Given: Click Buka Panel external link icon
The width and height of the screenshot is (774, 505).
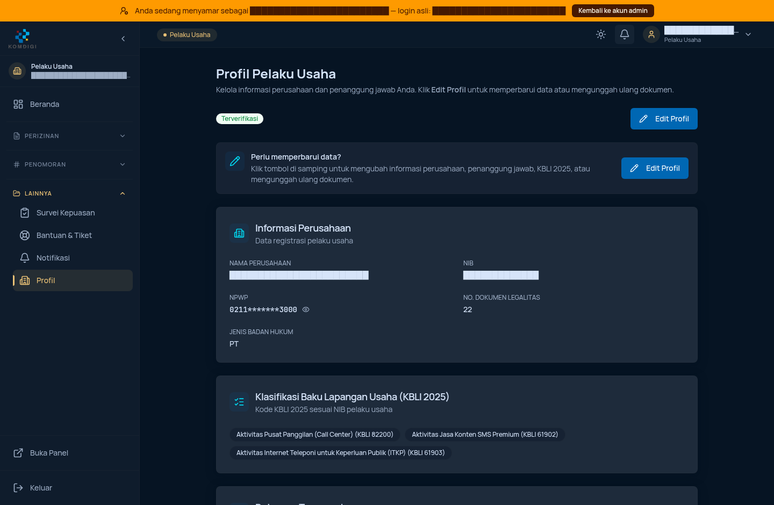Looking at the screenshot, I should [18, 453].
